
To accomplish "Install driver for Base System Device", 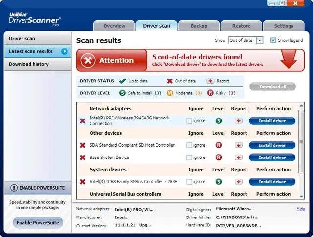I will click(272, 158).
